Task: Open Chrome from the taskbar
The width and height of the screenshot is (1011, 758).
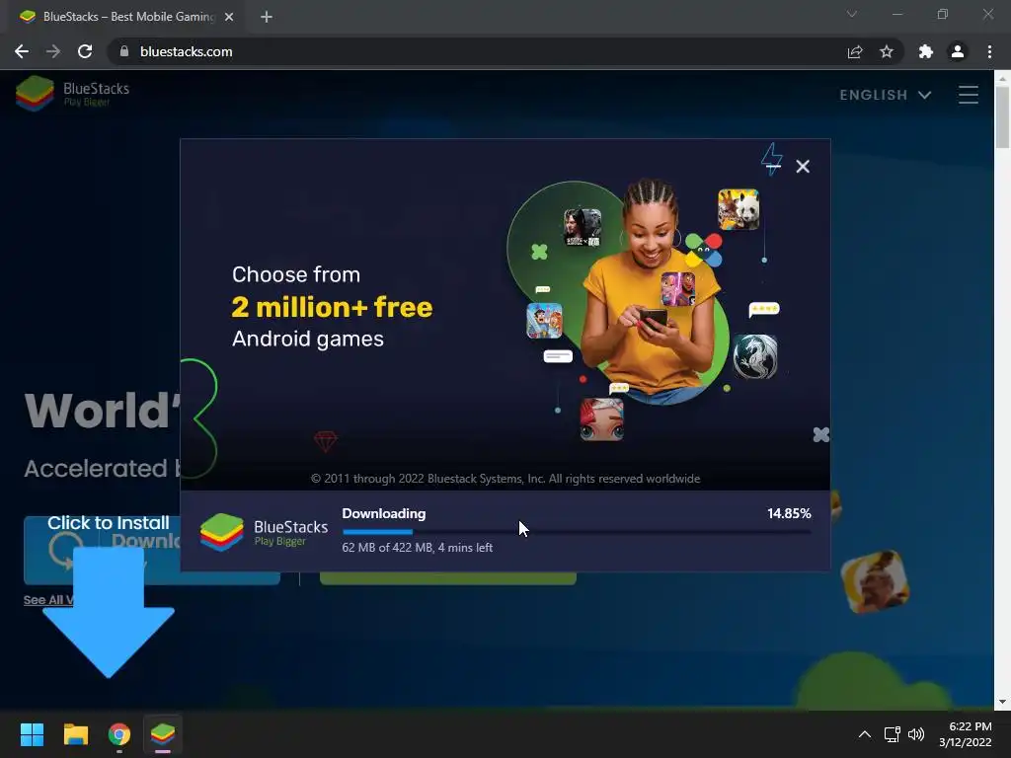Action: [119, 734]
